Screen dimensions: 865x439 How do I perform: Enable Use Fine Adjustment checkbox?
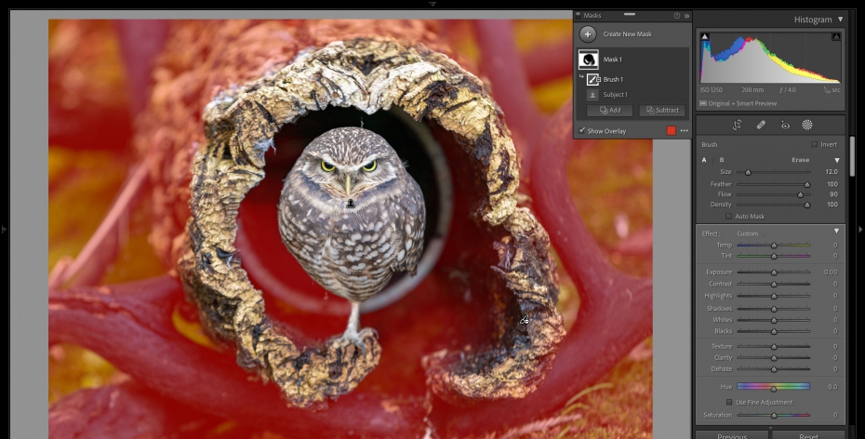[729, 402]
